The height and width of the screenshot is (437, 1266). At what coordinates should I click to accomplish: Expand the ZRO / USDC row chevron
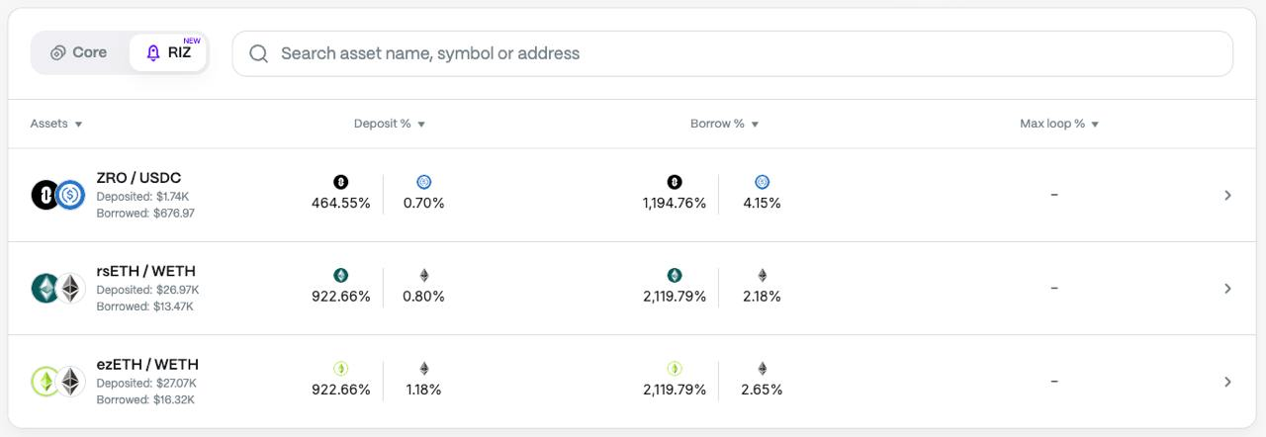coord(1227,195)
